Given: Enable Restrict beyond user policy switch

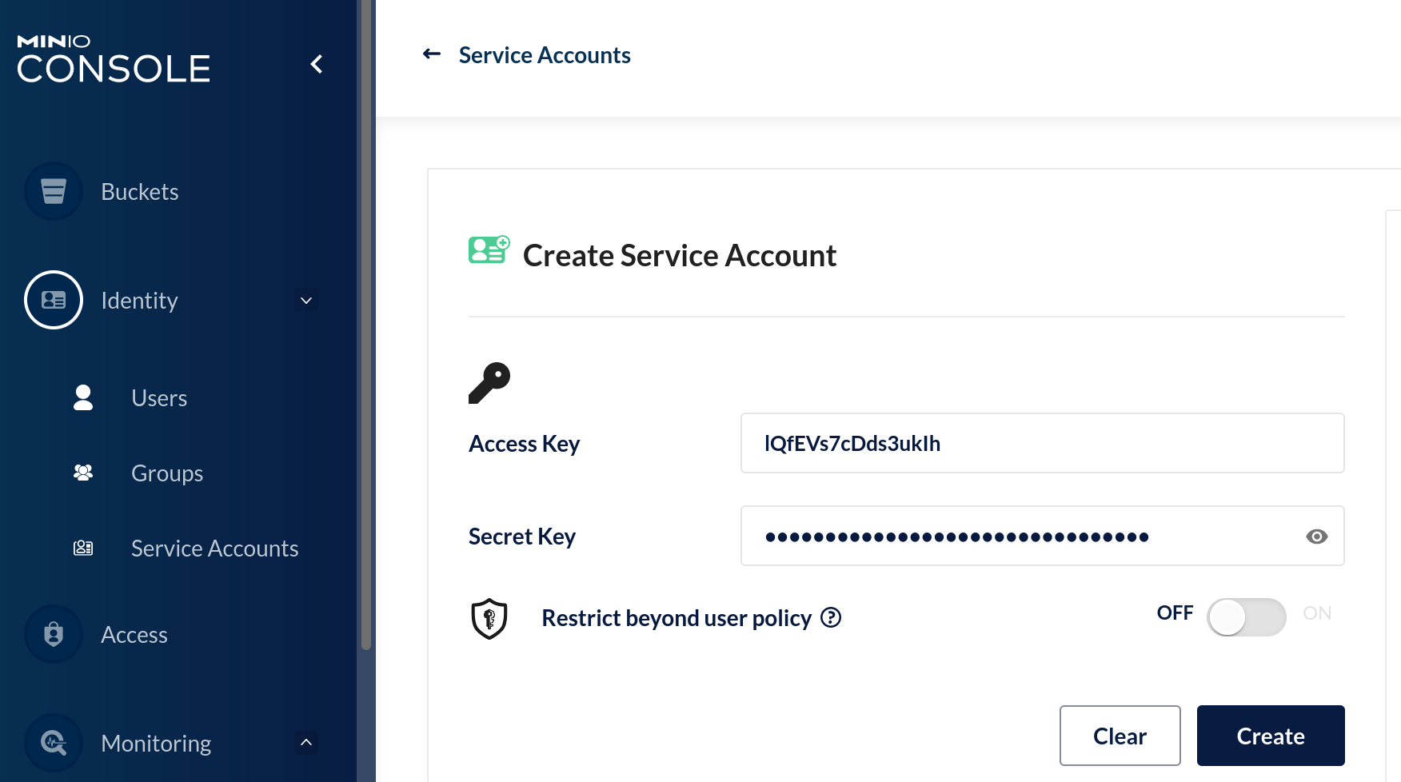Looking at the screenshot, I should tap(1246, 617).
